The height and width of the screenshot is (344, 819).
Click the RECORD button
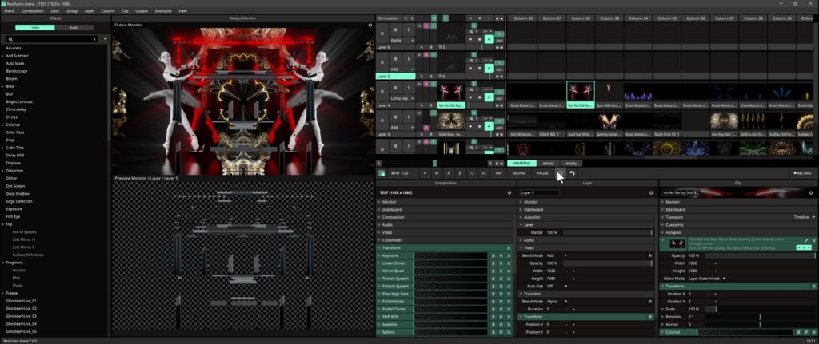click(x=803, y=173)
